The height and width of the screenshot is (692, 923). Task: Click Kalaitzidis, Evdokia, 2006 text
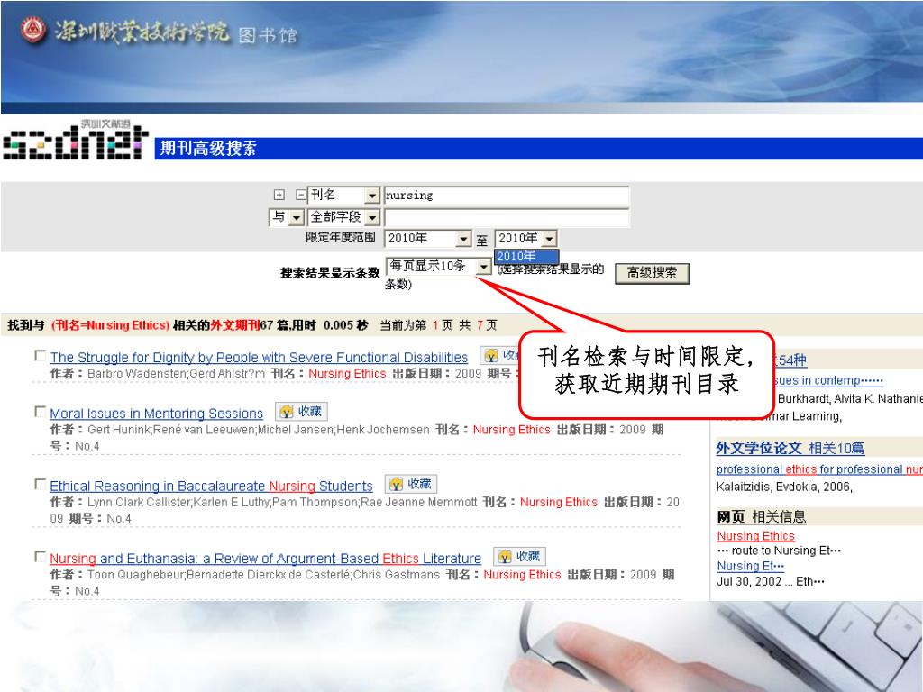coord(784,487)
